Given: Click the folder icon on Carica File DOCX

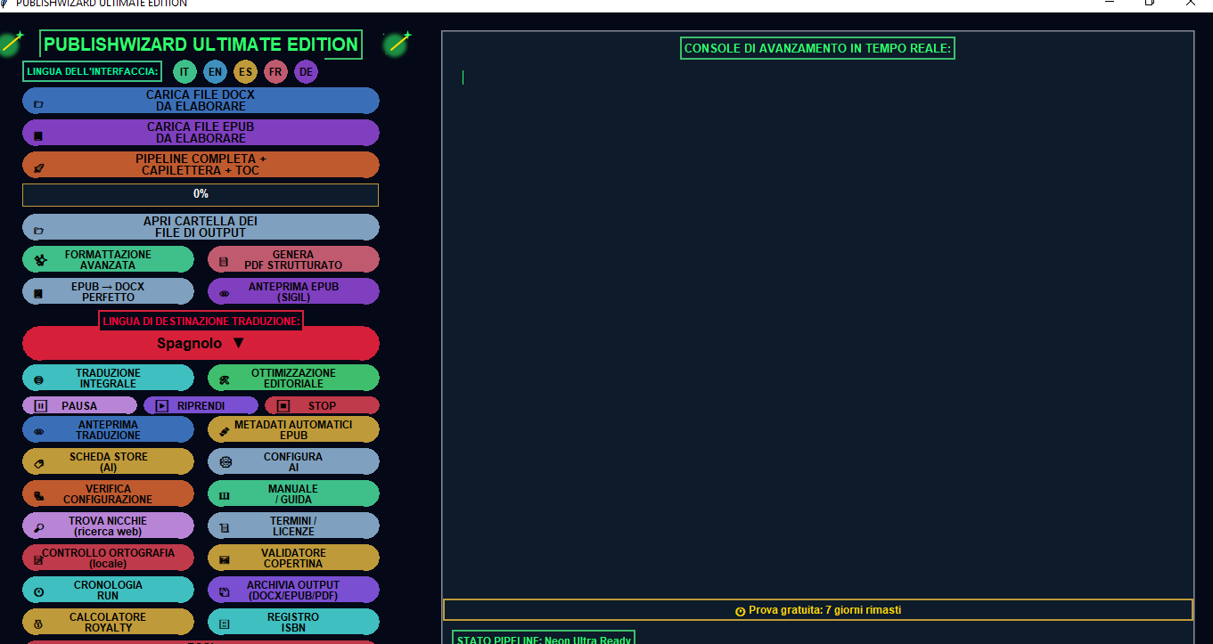Looking at the screenshot, I should click(x=38, y=104).
